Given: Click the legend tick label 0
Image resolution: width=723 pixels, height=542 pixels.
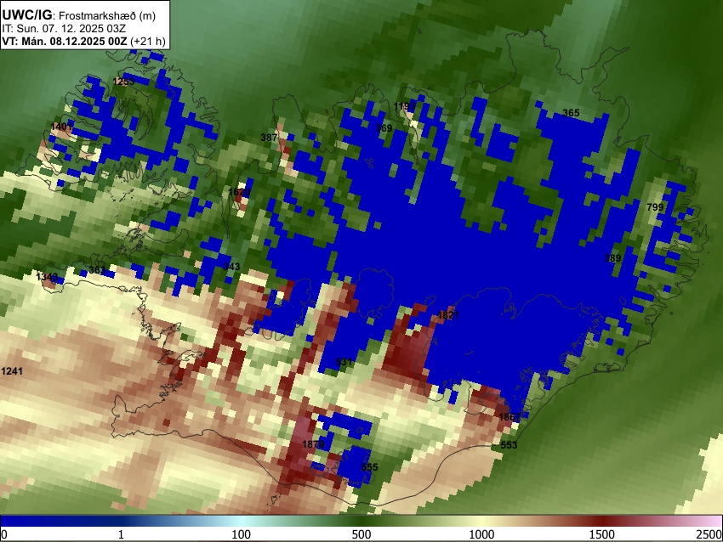Looking at the screenshot, I should 4,534.
